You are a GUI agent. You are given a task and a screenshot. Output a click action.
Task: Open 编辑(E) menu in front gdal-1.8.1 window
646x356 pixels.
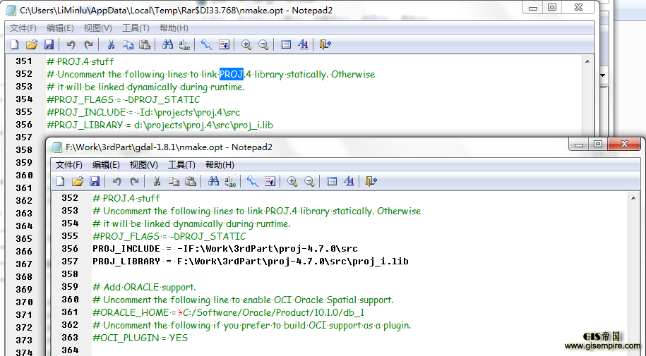pyautogui.click(x=106, y=165)
